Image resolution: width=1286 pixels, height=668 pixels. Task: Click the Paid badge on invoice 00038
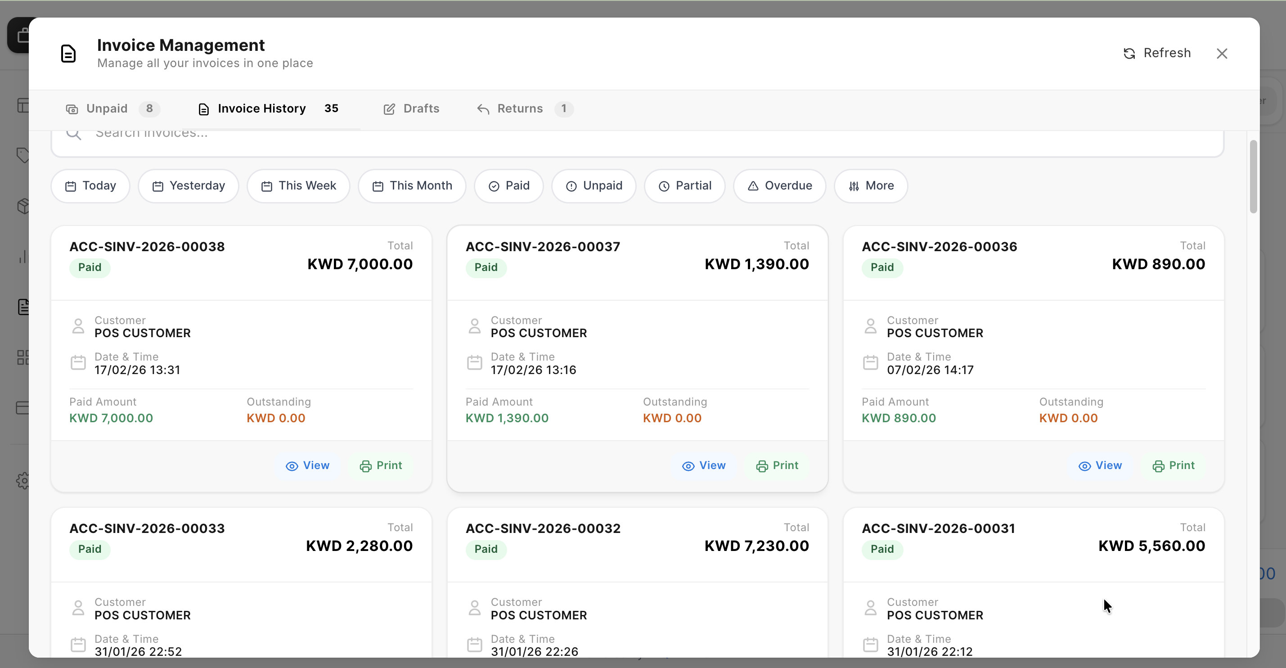[x=90, y=267]
